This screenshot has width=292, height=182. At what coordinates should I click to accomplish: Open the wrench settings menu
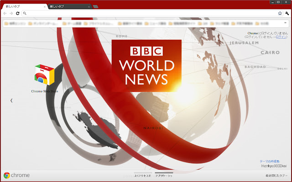point(287,13)
